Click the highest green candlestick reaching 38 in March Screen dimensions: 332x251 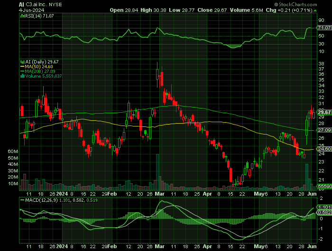point(157,74)
